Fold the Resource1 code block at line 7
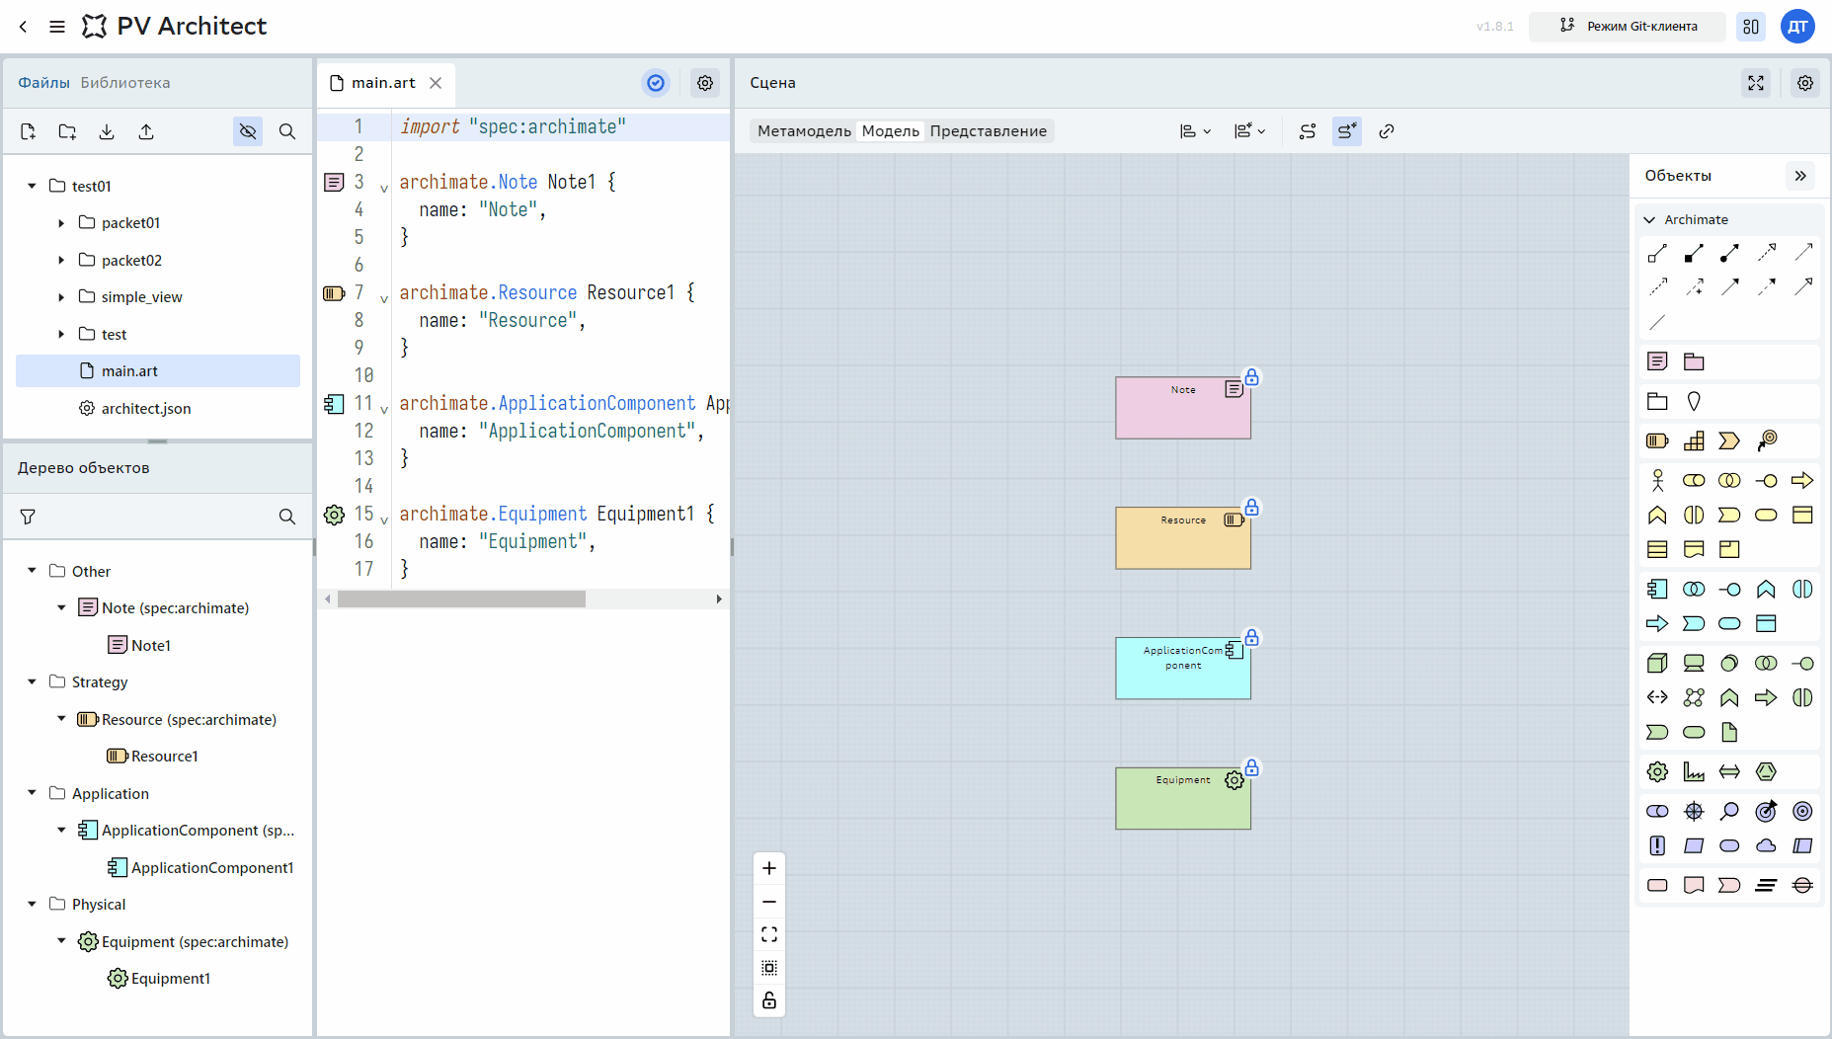This screenshot has height=1039, width=1832. pos(384,297)
